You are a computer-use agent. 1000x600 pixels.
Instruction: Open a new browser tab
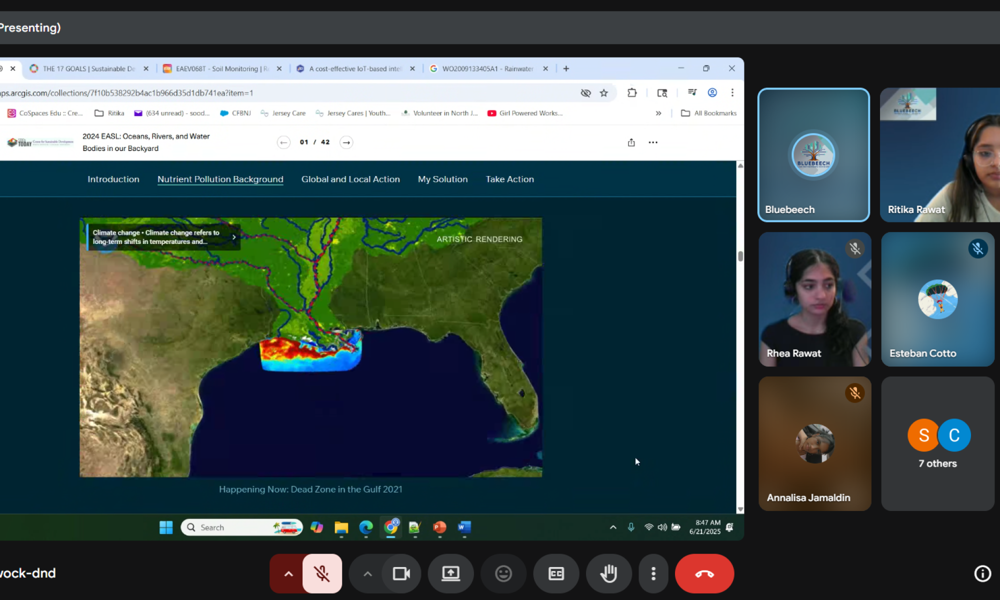tap(566, 68)
